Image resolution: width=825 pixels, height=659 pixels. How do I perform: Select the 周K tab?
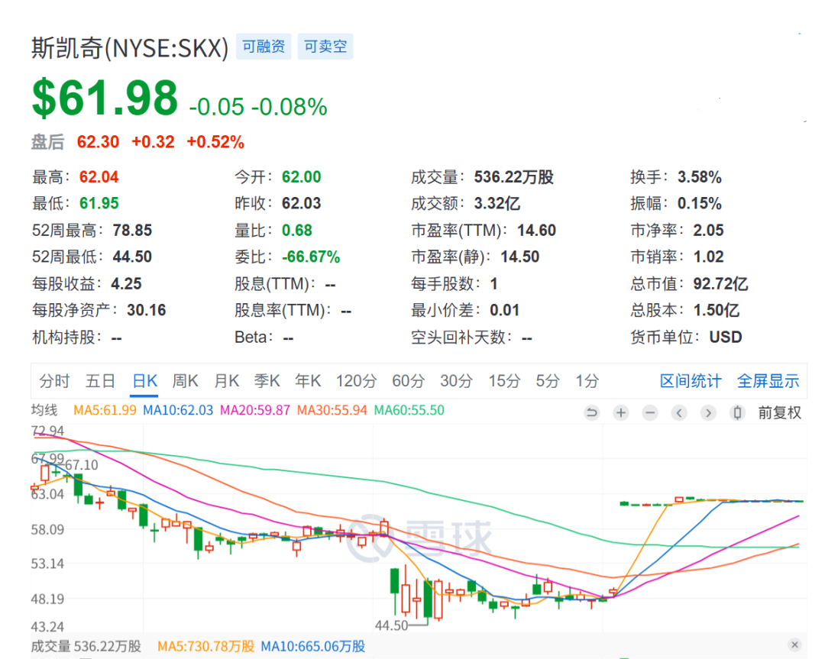pos(185,381)
